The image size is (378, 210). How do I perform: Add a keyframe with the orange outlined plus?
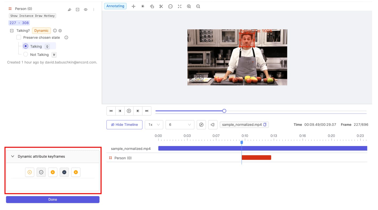pos(30,172)
